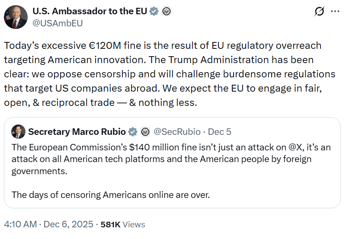This screenshot has width=346, height=239.
Task: View the 581K Views count
Action: pos(123,224)
